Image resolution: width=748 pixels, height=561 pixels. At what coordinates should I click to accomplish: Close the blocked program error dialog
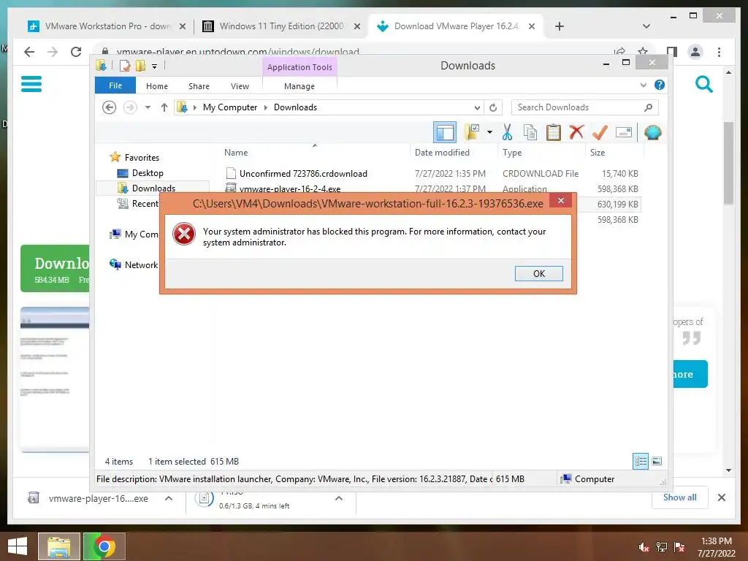point(561,200)
